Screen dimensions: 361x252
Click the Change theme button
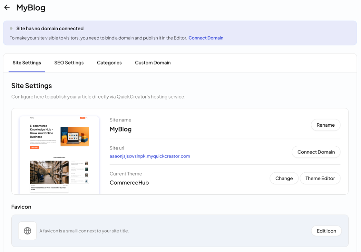pyautogui.click(x=284, y=178)
